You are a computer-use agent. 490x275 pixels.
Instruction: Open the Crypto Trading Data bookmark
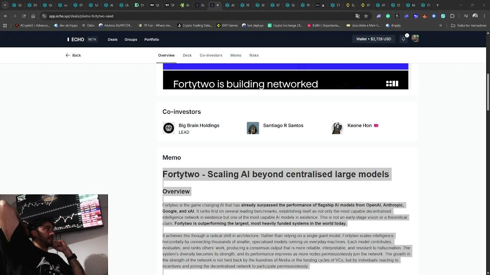click(194, 26)
